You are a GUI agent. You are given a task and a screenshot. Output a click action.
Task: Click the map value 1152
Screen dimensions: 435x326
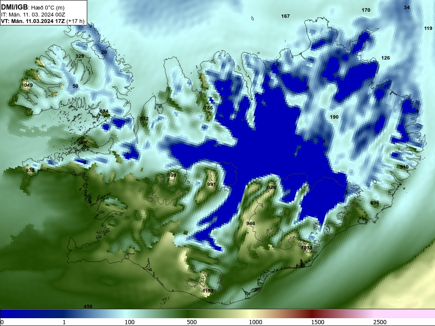click(208, 291)
